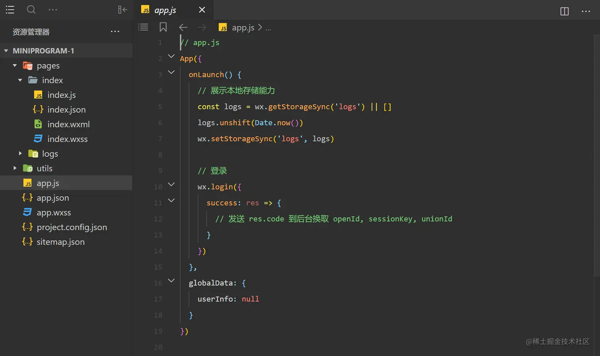
Task: Open the more options dots beside search
Action: (53, 10)
